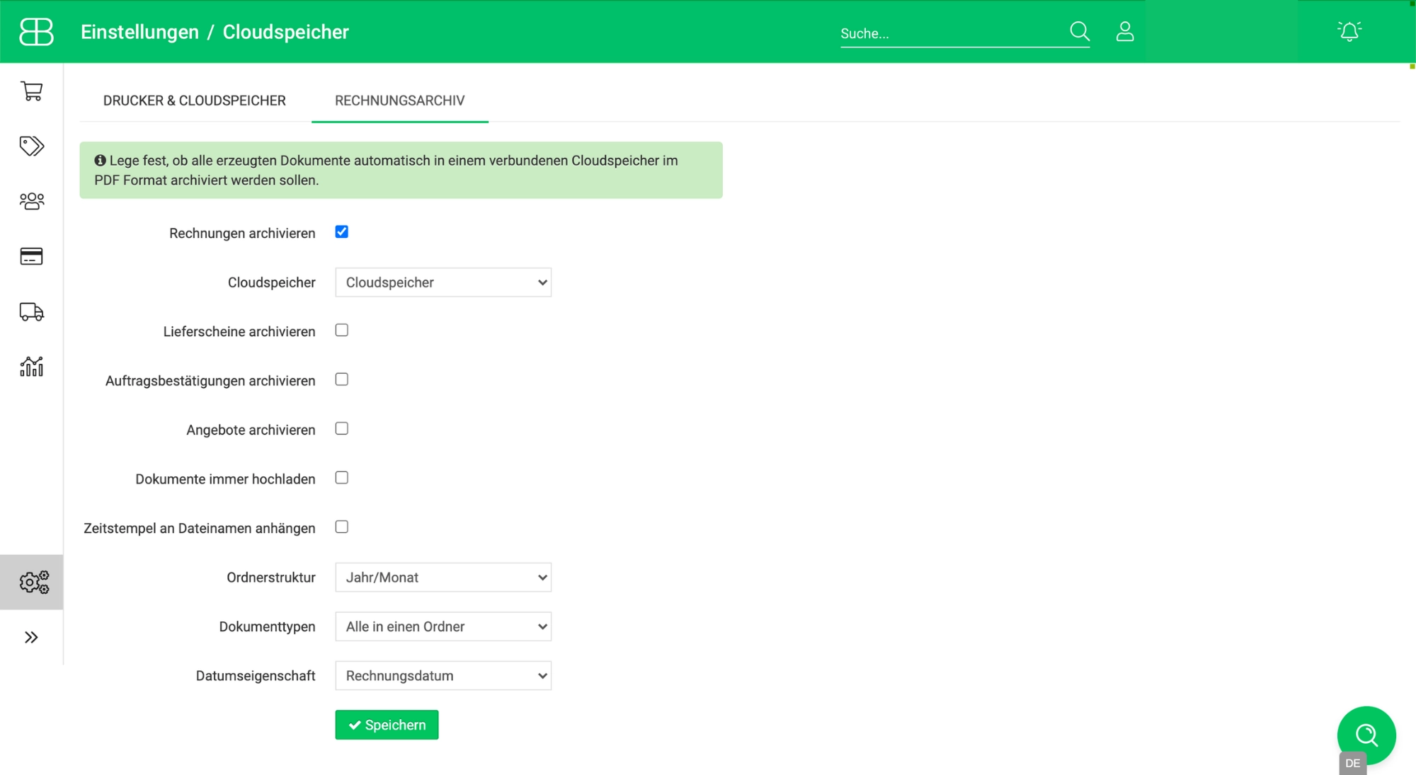Open the delivery truck shipping sidebar icon
This screenshot has width=1416, height=775.
point(31,311)
